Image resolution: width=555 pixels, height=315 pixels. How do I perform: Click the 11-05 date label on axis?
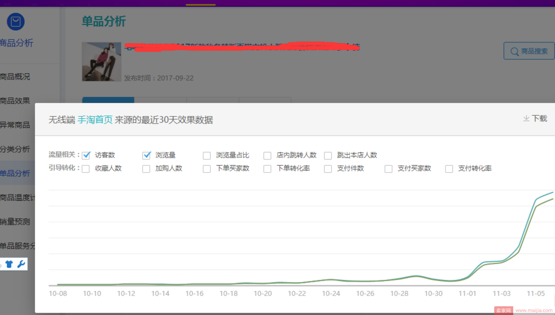pyautogui.click(x=536, y=293)
